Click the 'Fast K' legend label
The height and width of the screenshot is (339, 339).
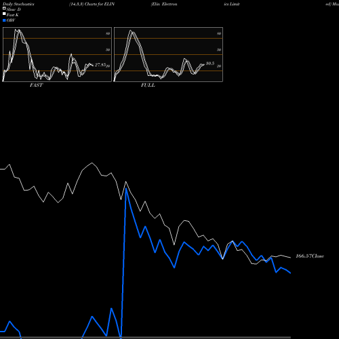click(13, 15)
